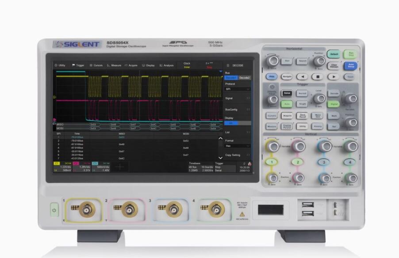The width and height of the screenshot is (399, 258).
Task: Toggle channel 3 blue button
Action: tap(324, 162)
